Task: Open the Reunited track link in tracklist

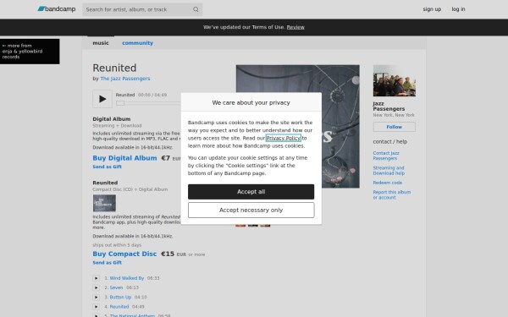Action: point(119,307)
